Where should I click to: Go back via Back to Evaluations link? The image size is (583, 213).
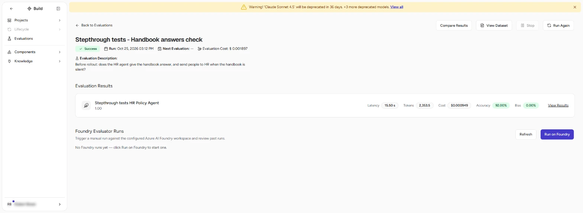94,25
